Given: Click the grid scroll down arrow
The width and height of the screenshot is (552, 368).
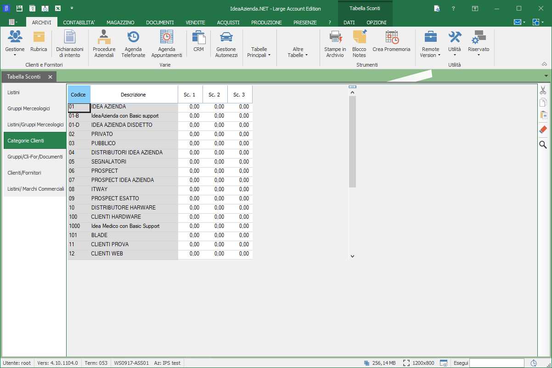Looking at the screenshot, I should point(352,256).
